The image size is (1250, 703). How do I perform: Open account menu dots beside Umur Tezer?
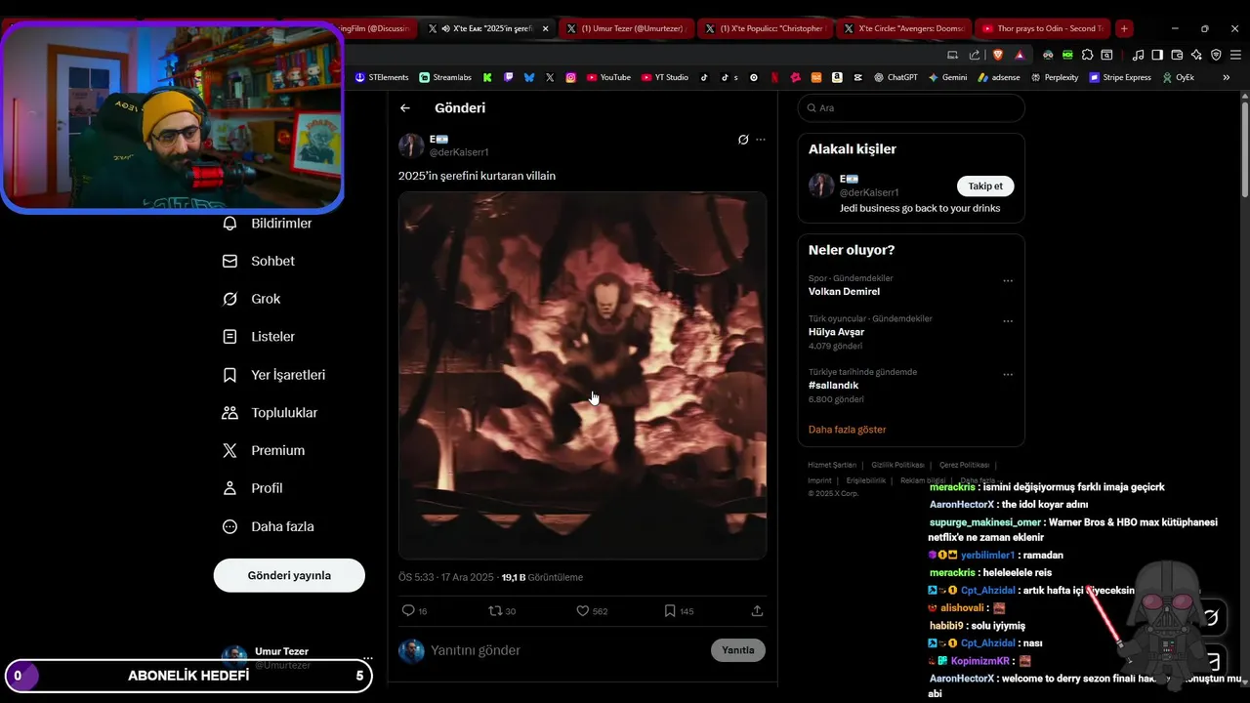coord(367,658)
